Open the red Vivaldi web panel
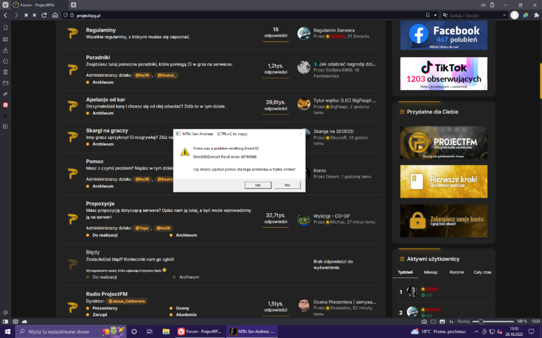The height and width of the screenshot is (338, 542). 5,105
